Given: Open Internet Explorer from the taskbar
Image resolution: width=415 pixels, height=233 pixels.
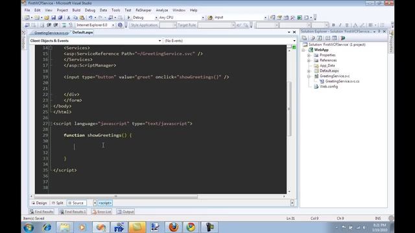Looking at the screenshot, I should point(47,227).
